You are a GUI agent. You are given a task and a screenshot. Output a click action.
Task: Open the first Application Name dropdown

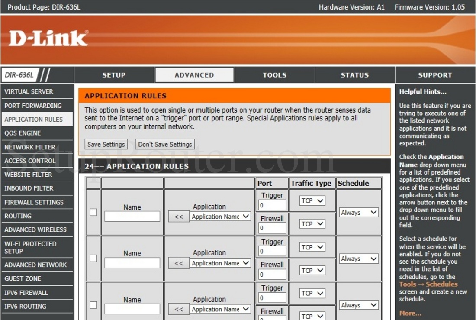tap(220, 216)
